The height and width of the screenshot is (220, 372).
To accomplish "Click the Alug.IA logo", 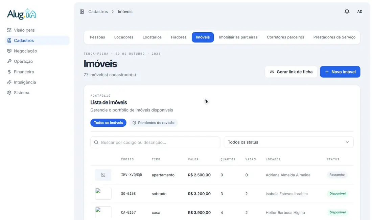I will [x=22, y=14].
